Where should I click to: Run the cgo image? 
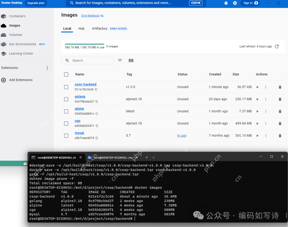coord(258,124)
